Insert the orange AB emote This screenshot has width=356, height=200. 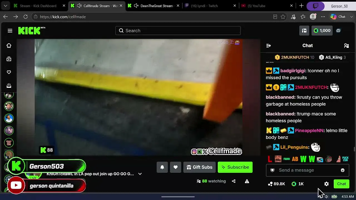point(295,159)
